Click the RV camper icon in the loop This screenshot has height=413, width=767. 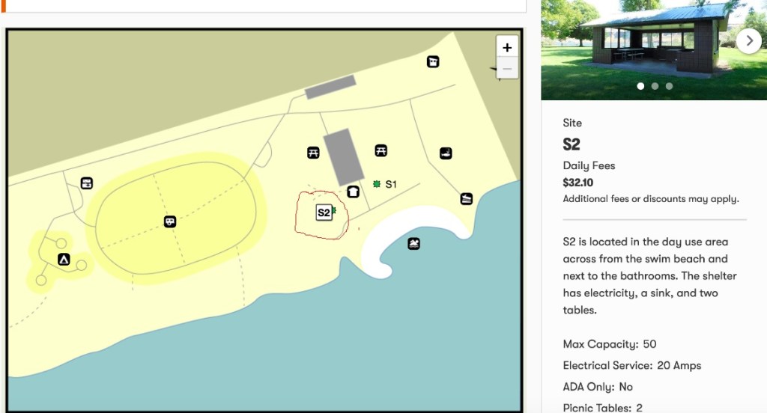tap(170, 221)
